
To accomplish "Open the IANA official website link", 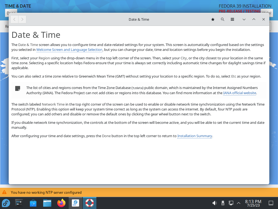I will (x=239, y=93).
